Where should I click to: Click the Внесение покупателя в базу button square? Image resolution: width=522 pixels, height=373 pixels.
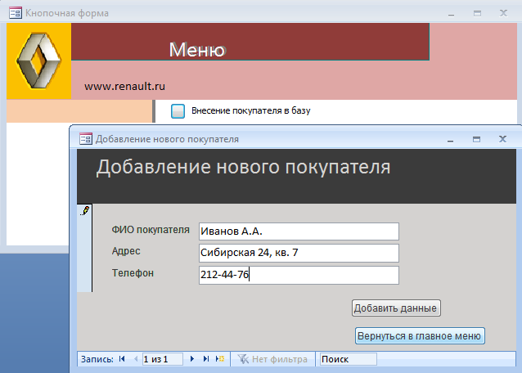[178, 110]
